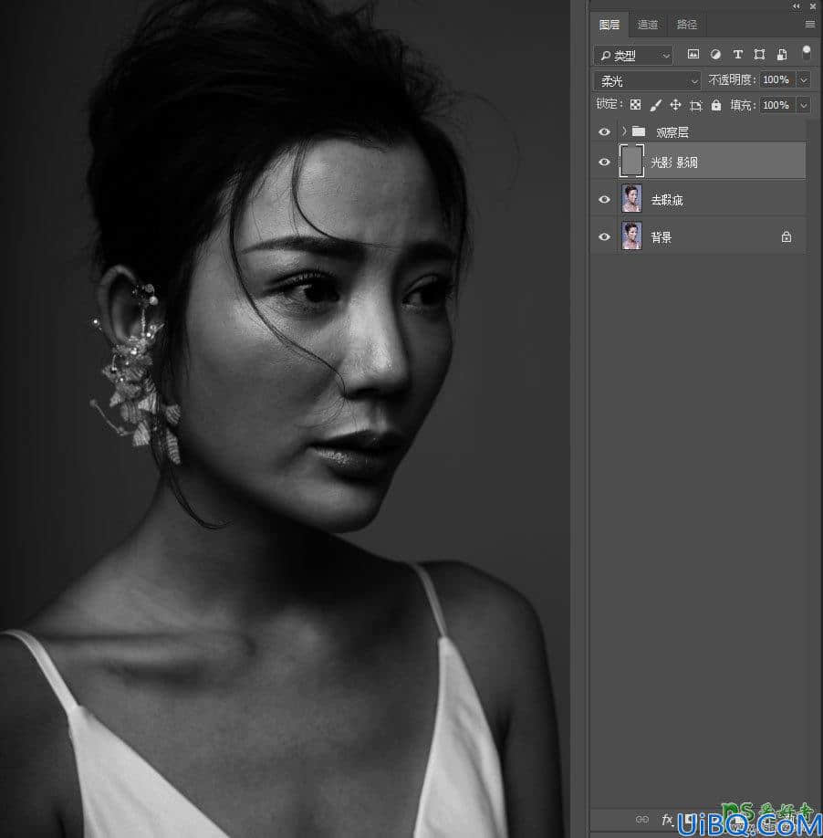This screenshot has width=823, height=838.
Task: Switch to the 路径 tab
Action: pyautogui.click(x=686, y=25)
